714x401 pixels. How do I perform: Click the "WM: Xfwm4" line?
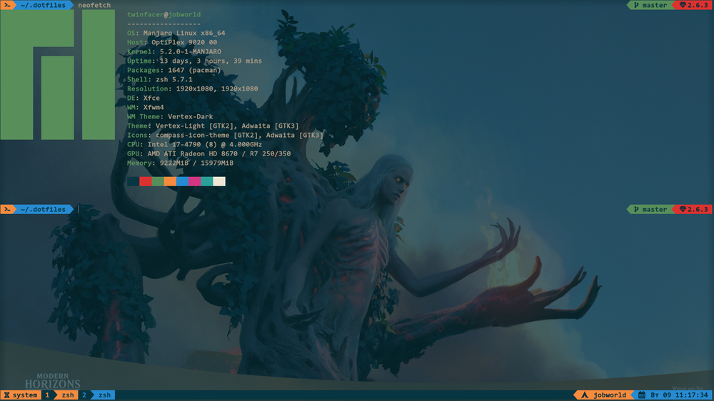tap(145, 108)
